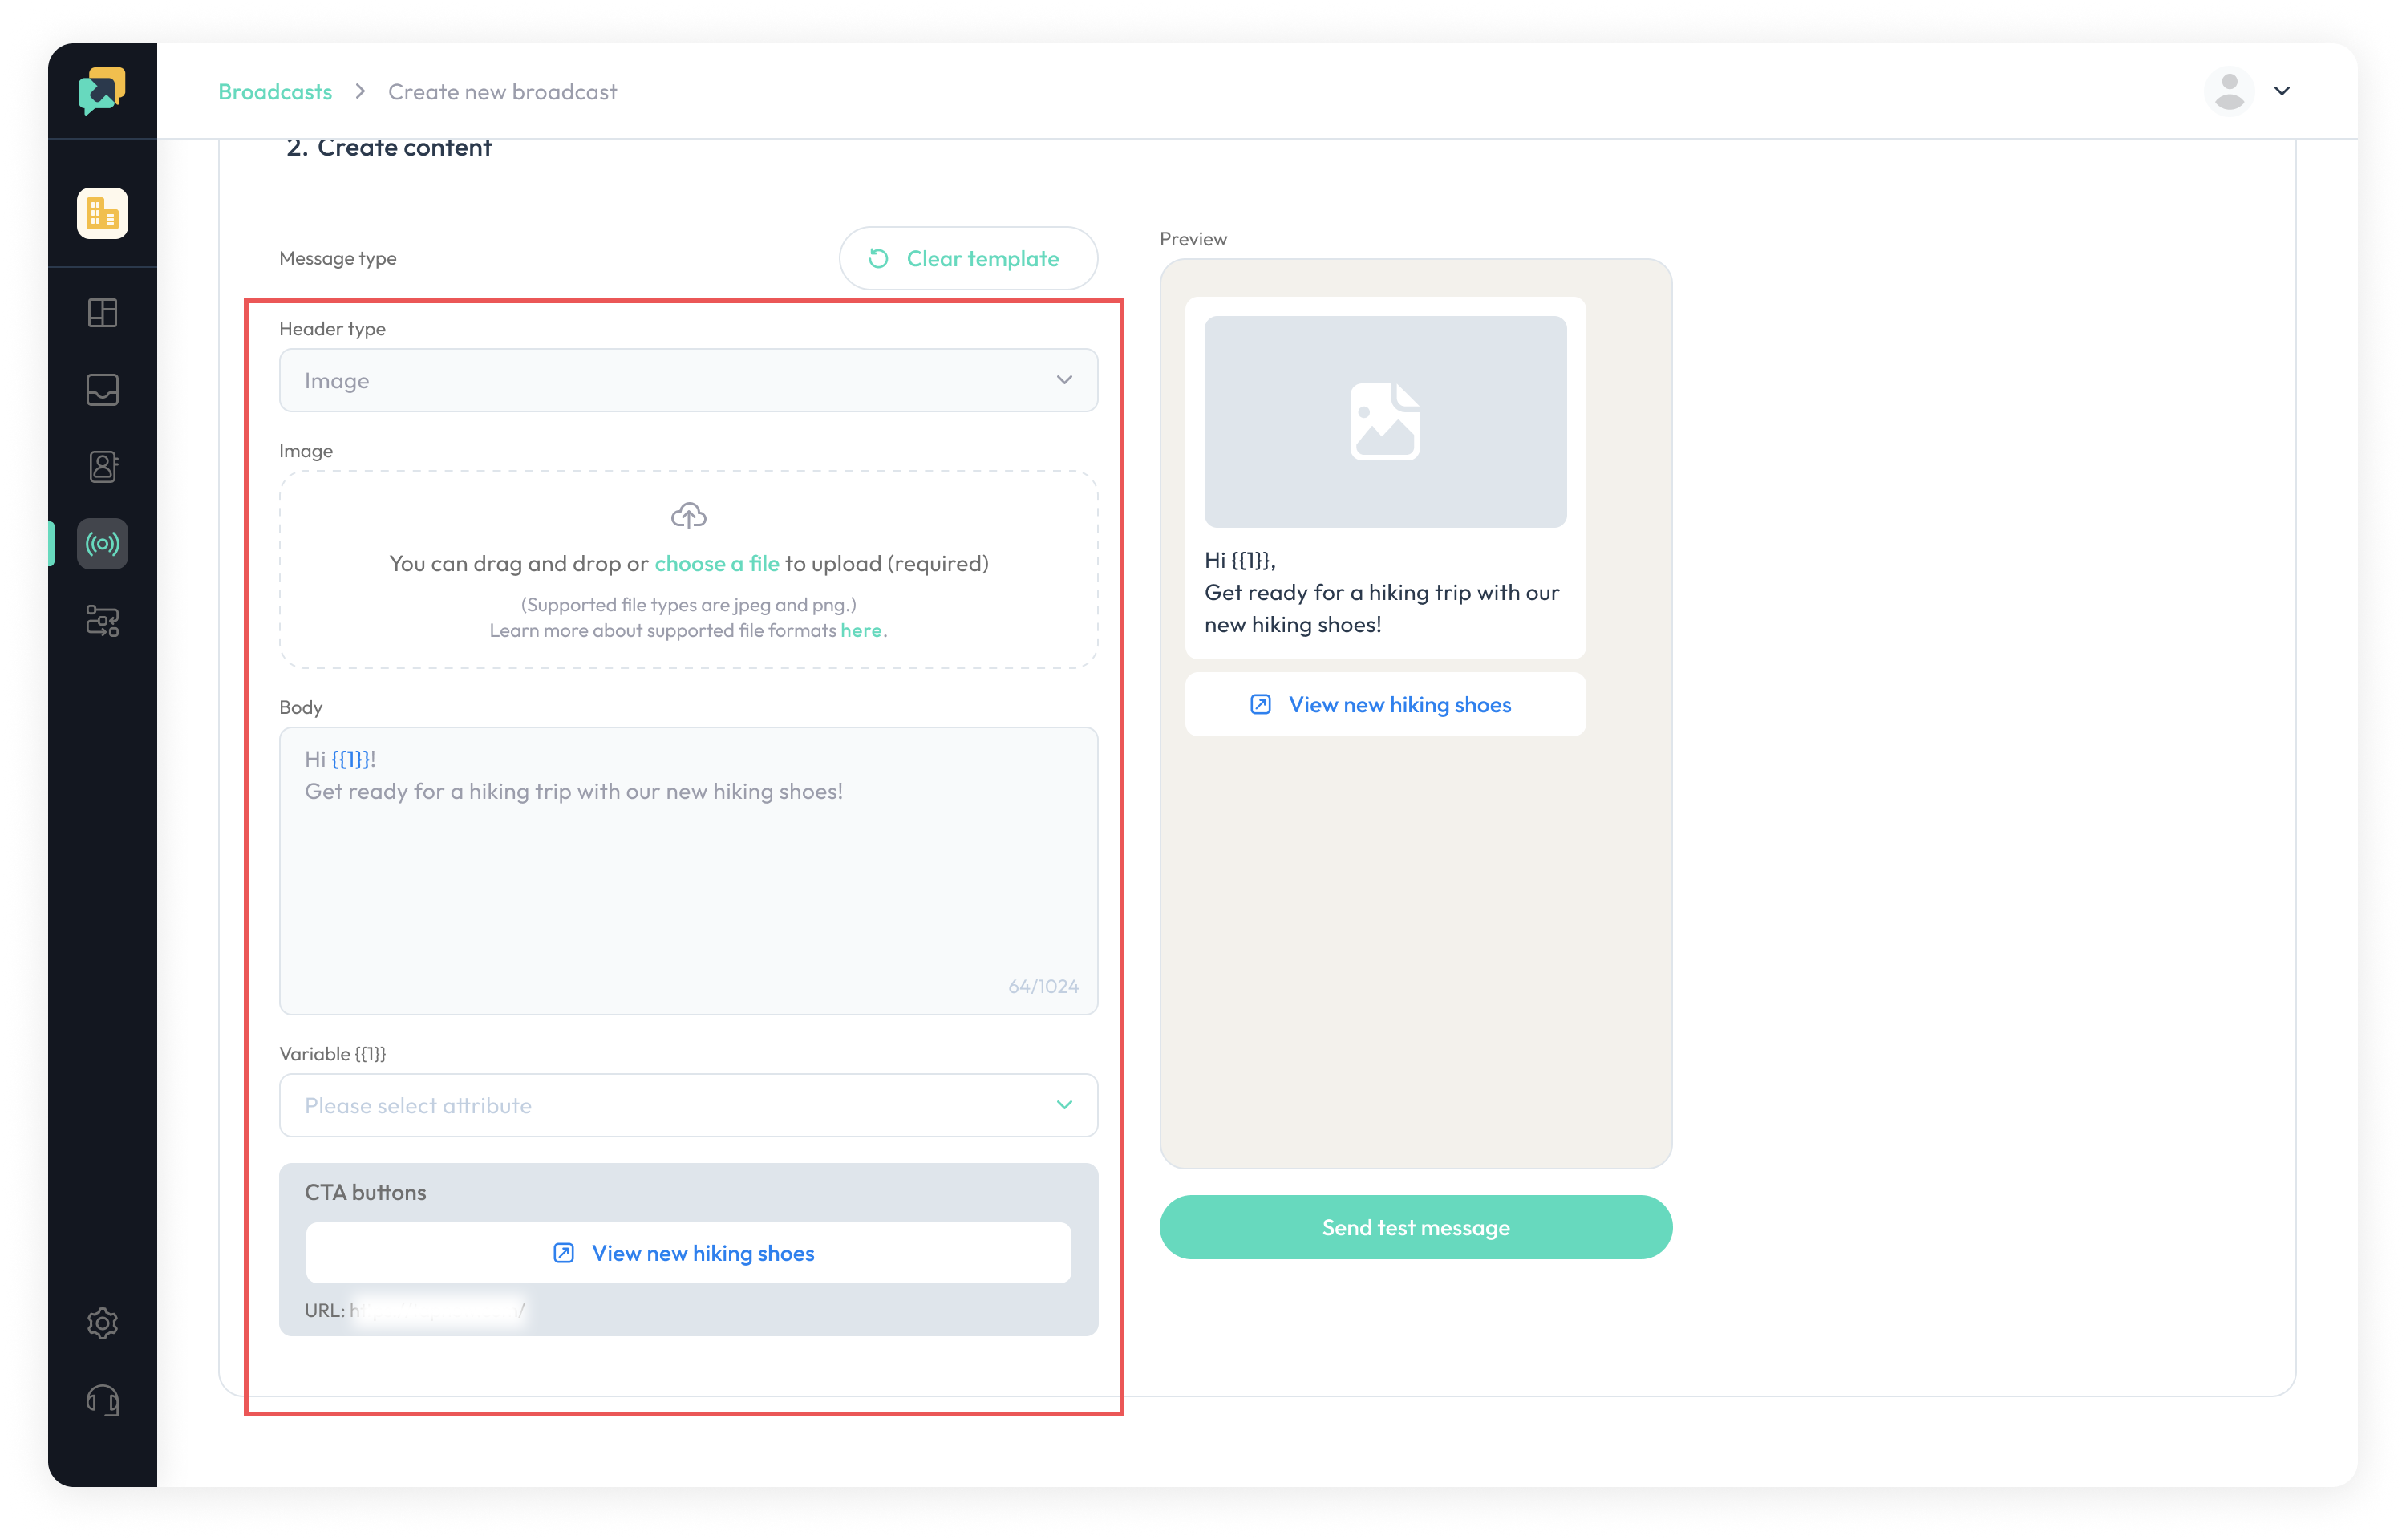Click the dashboard grid icon in sidebar
This screenshot has width=2406, height=1540.
point(102,312)
